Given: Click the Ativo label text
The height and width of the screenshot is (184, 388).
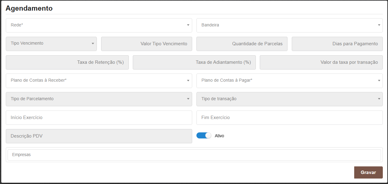Looking at the screenshot, I should (x=219, y=136).
